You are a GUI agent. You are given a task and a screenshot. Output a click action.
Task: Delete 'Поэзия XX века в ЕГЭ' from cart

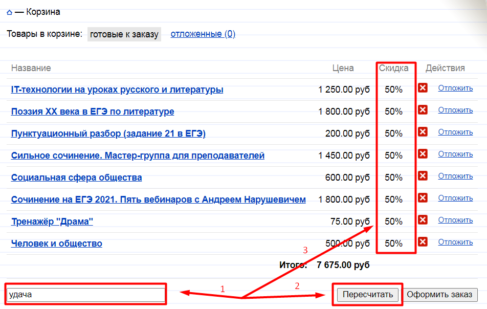[x=423, y=110]
